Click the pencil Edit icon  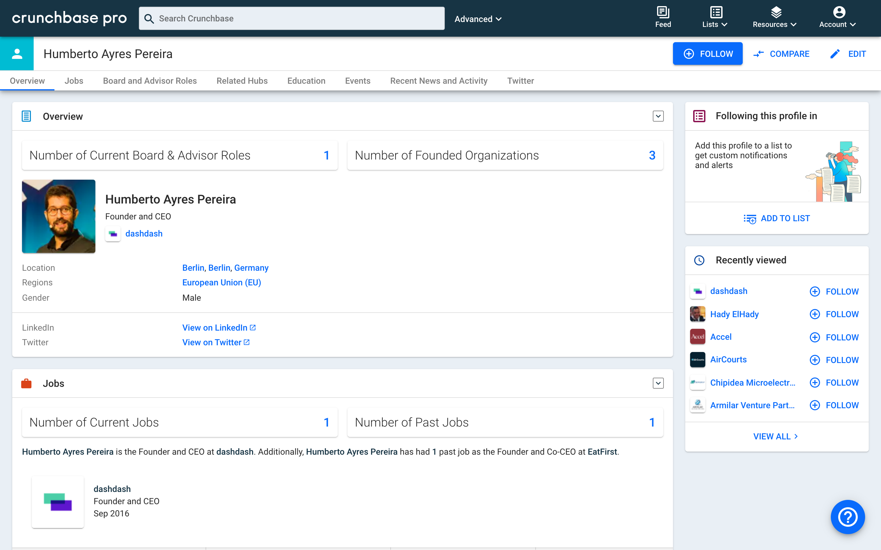(835, 54)
